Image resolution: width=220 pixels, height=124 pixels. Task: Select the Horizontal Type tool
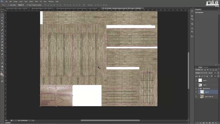click(x=2, y=57)
